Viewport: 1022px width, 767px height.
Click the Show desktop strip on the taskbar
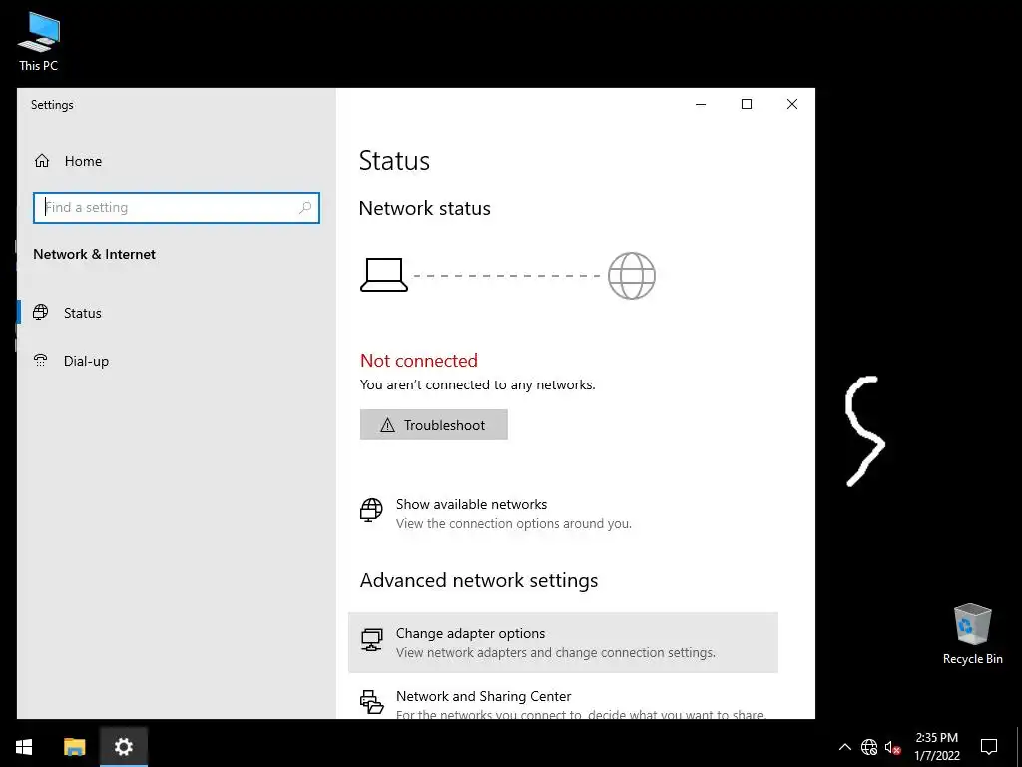point(1019,747)
